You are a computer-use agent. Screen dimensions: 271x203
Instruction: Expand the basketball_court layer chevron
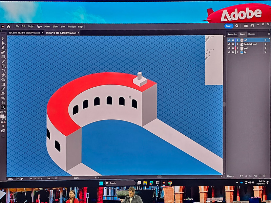237,44
